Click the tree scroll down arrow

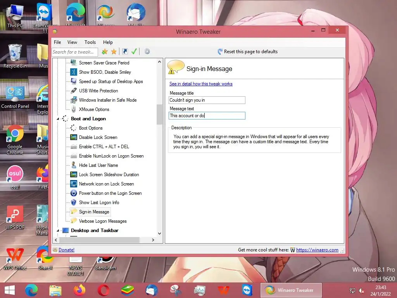click(x=159, y=233)
